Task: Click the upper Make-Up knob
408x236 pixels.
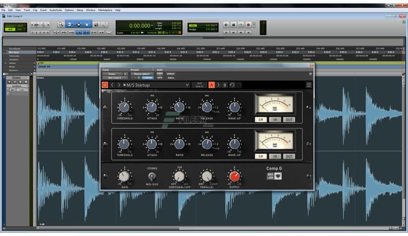Action: [x=234, y=107]
